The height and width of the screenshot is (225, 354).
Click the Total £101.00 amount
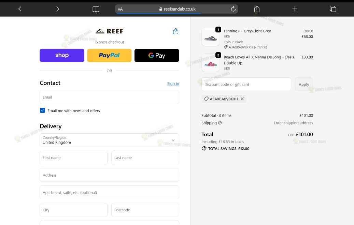(x=305, y=134)
